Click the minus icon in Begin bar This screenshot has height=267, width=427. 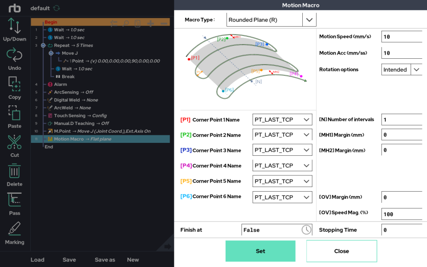163,24
